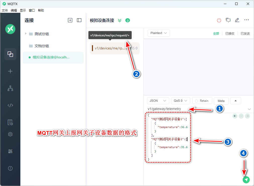Image resolution: width=254 pixels, height=186 pixels.
Task: Expand the 测试分组 tree group
Action: click(26, 34)
